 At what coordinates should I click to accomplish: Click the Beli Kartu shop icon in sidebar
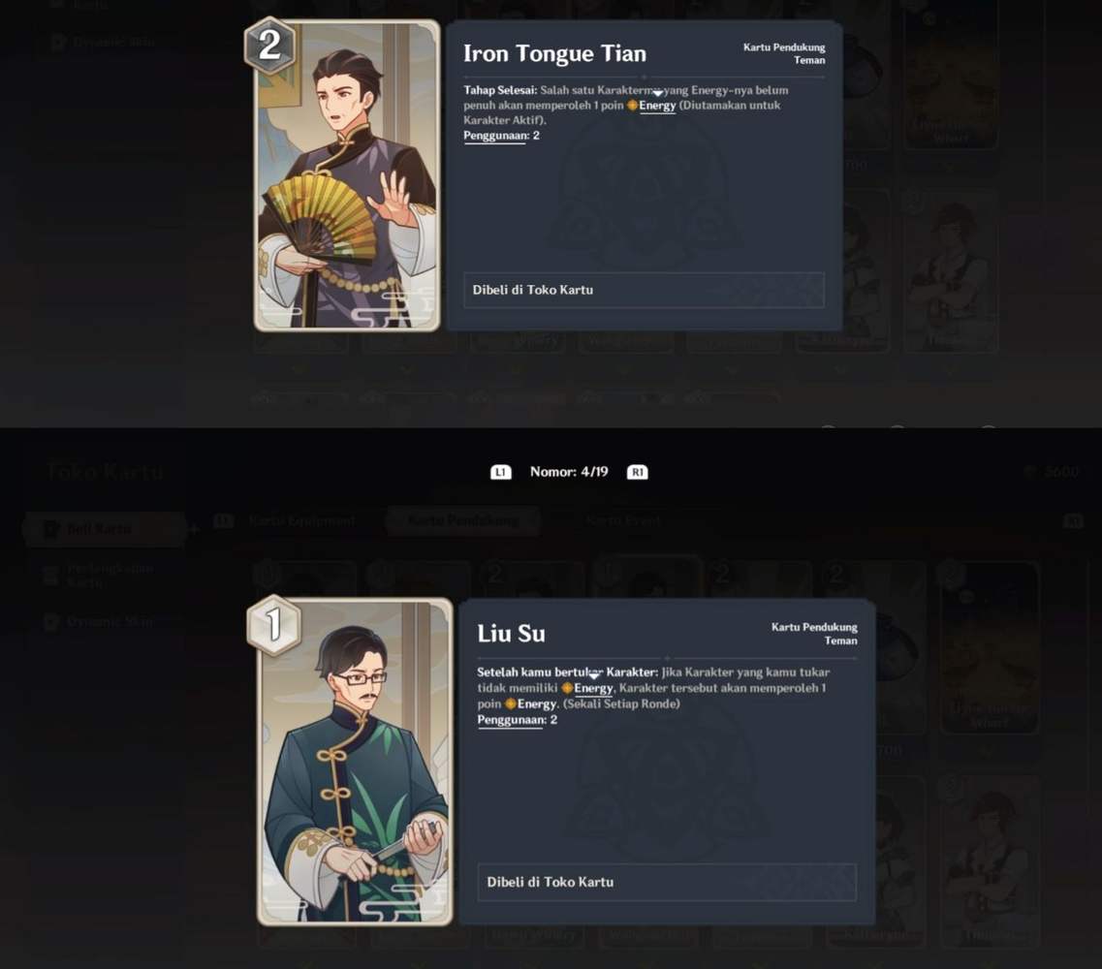point(51,528)
